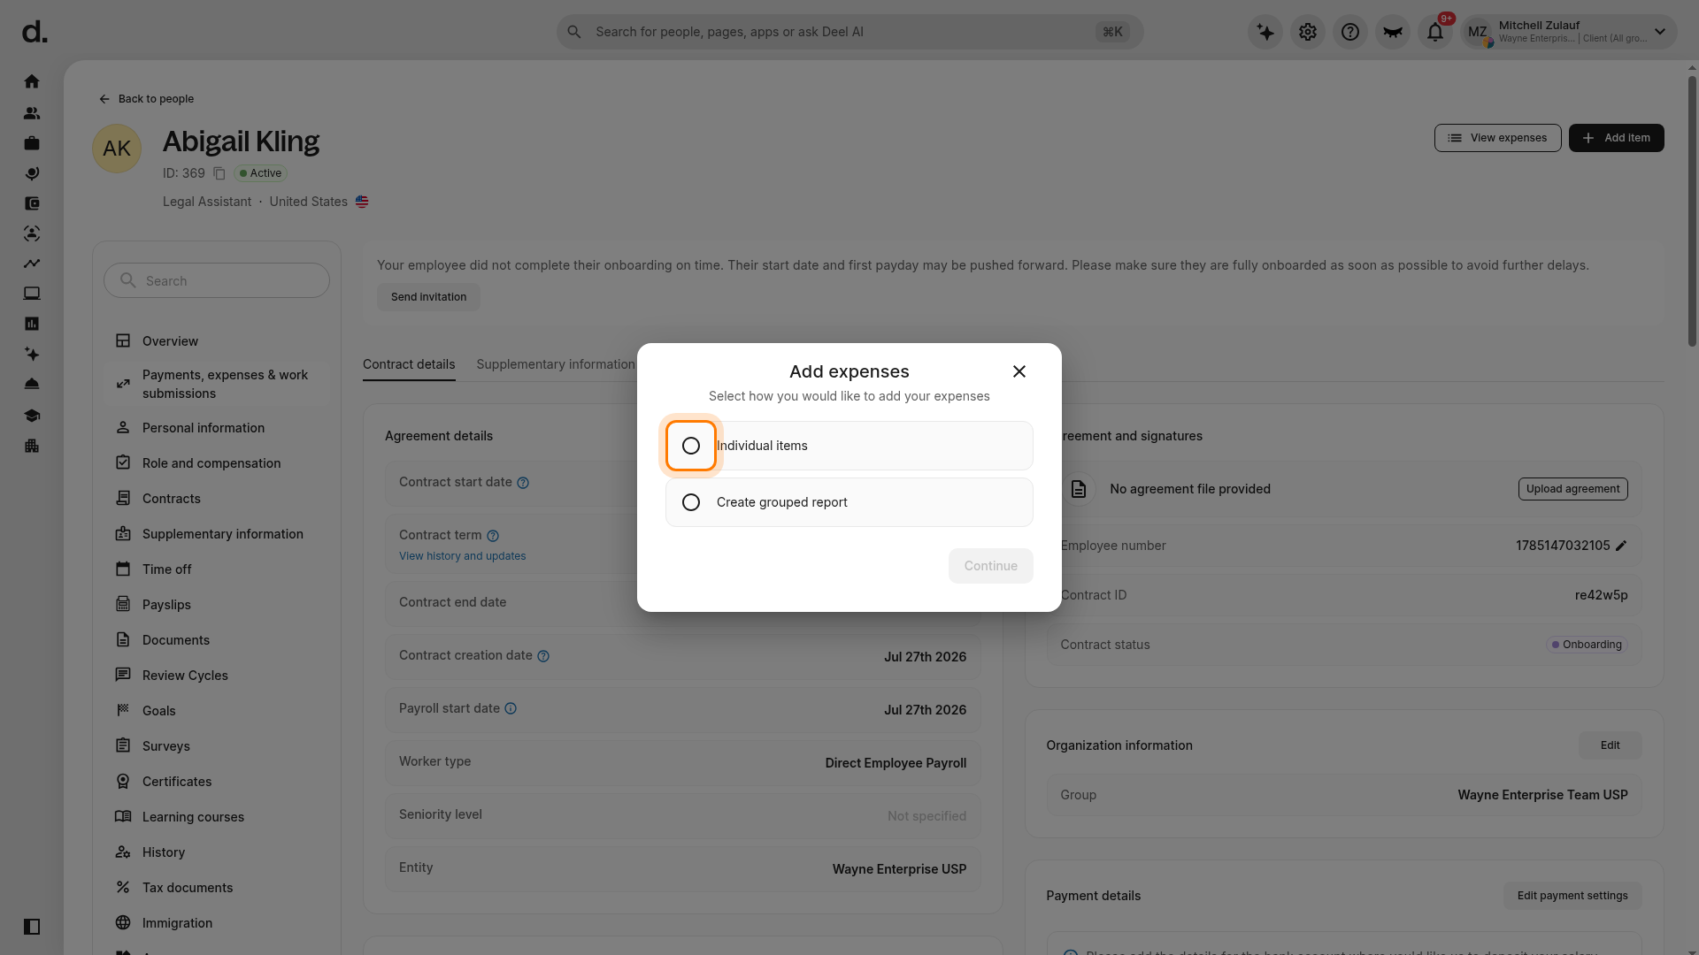Open Immigration section
This screenshot has width=1699, height=955.
coord(217,923)
